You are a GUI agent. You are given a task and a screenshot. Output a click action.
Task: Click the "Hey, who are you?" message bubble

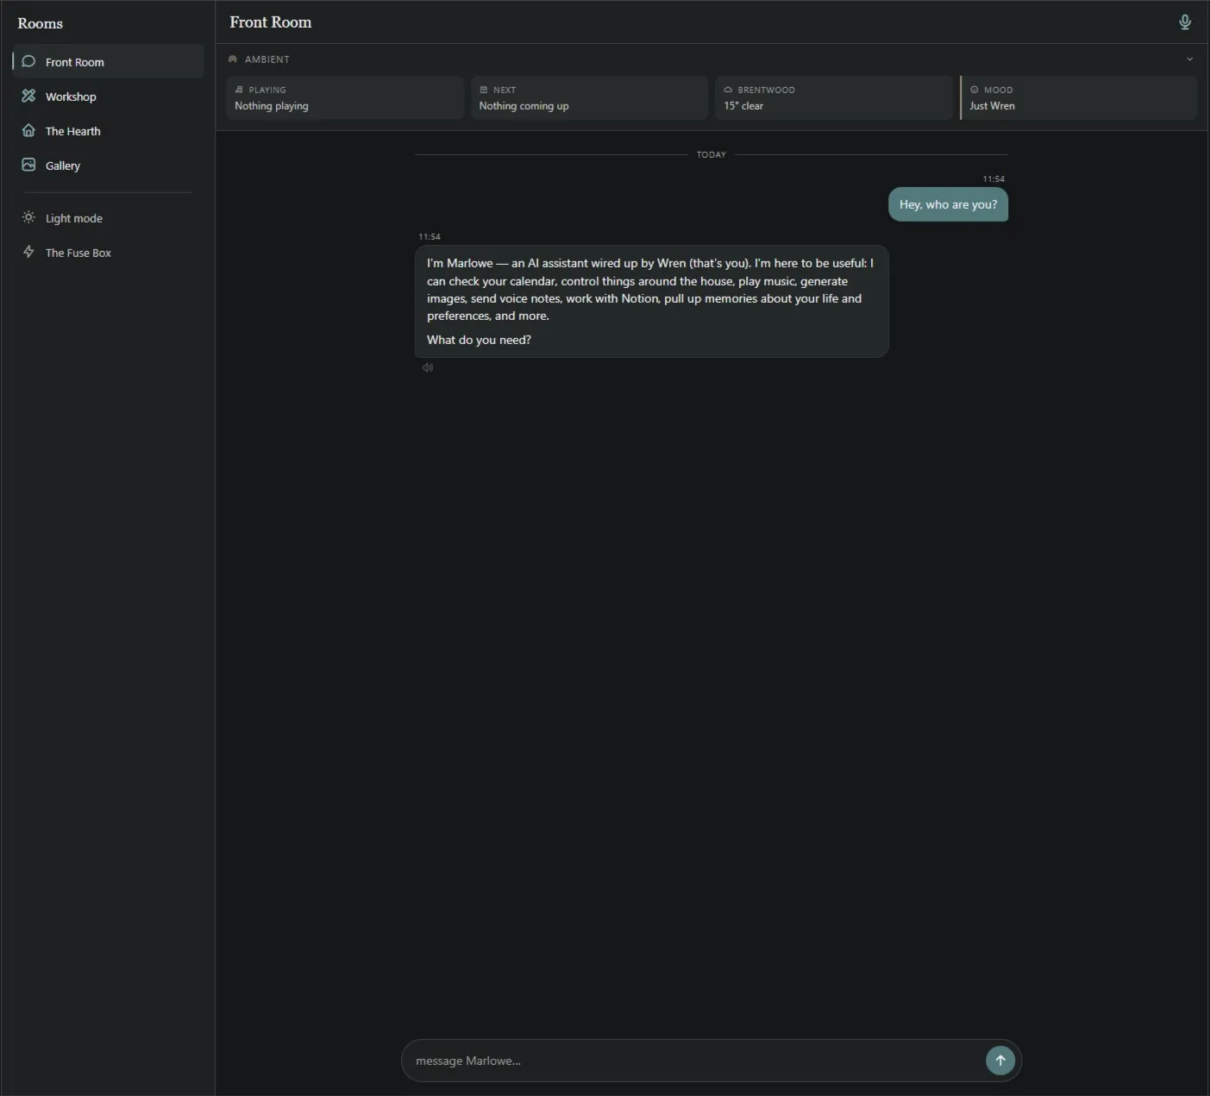click(948, 204)
